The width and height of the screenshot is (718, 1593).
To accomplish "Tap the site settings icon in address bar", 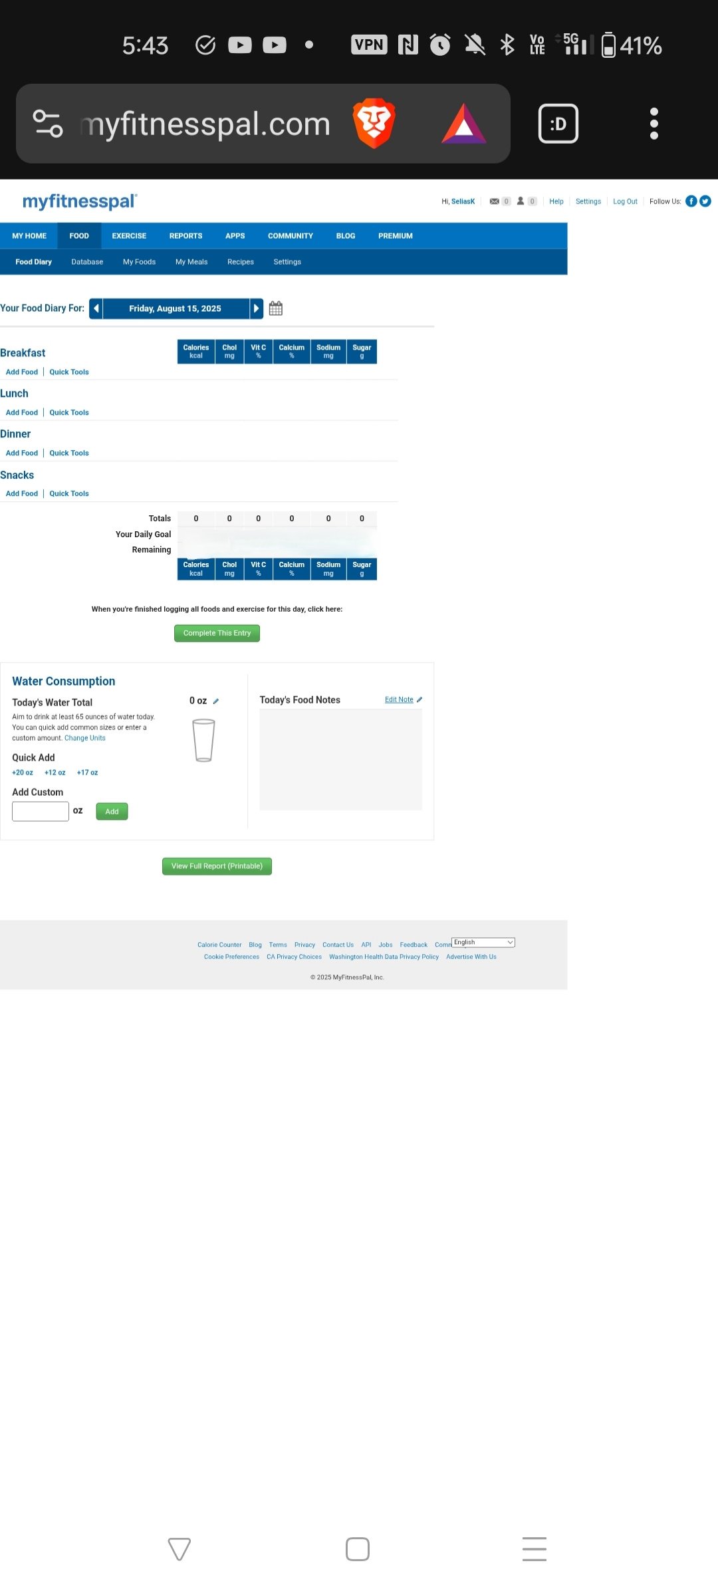I will click(48, 124).
